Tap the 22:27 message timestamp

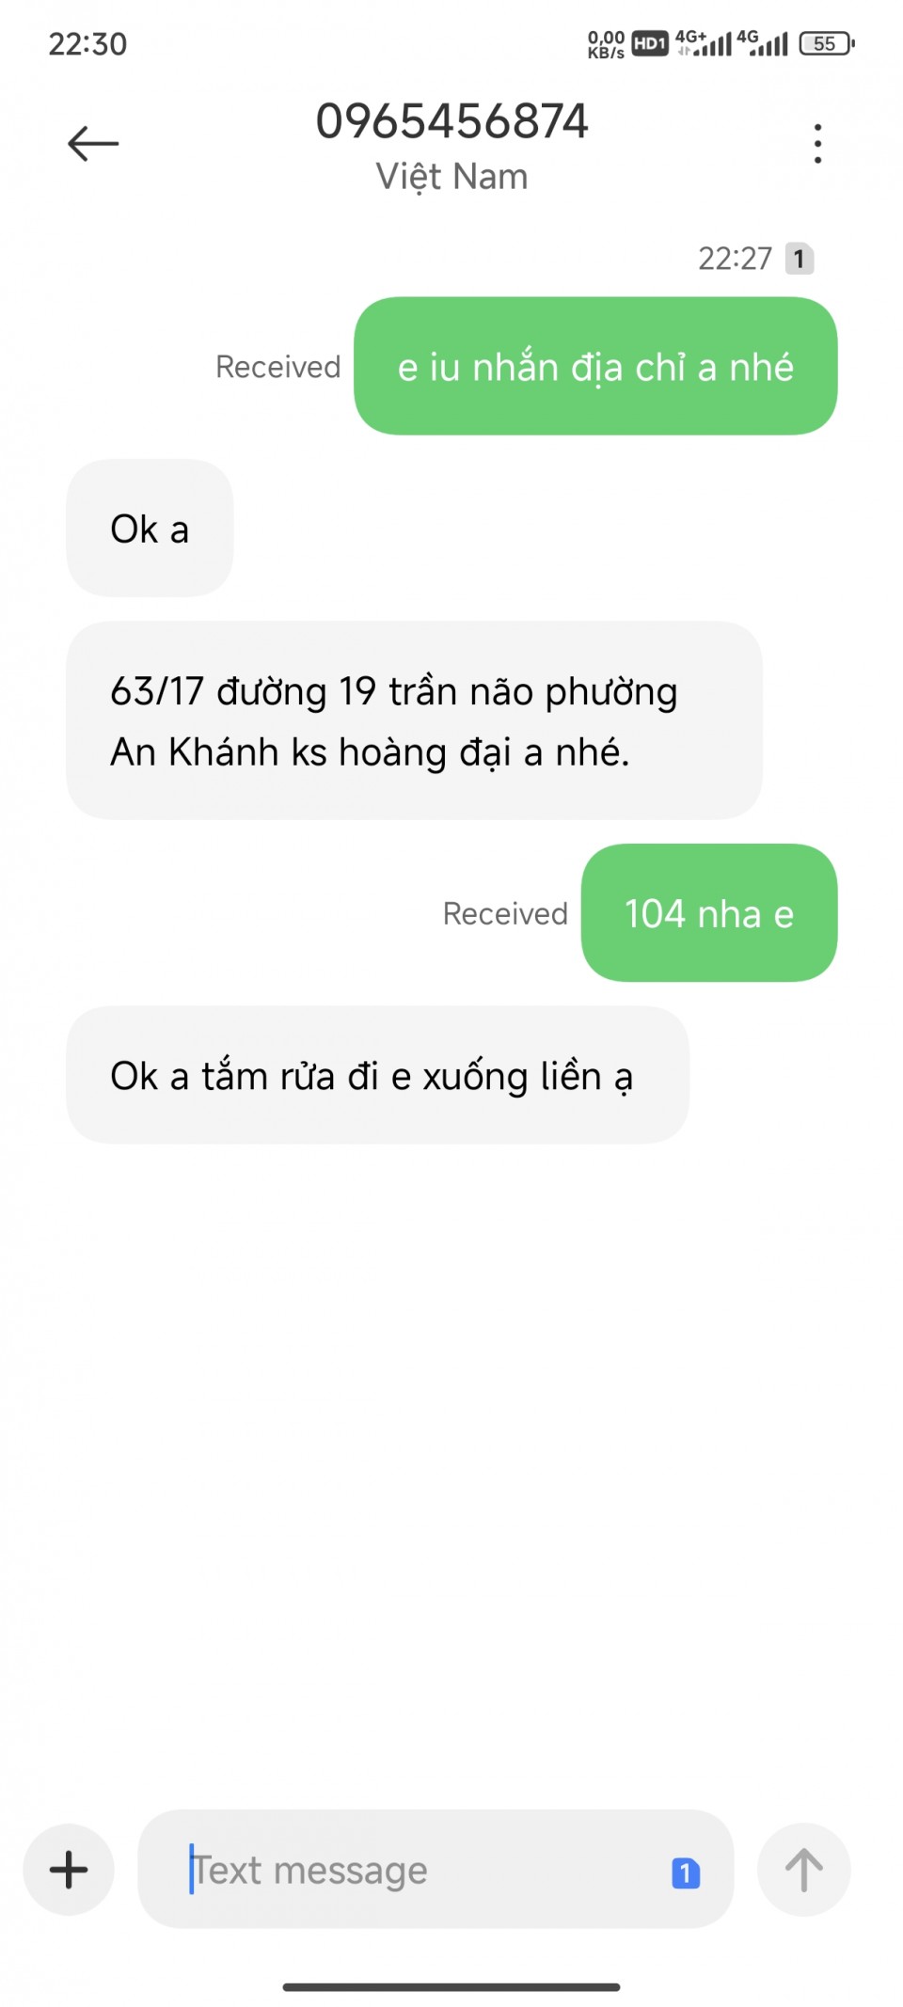tap(735, 259)
